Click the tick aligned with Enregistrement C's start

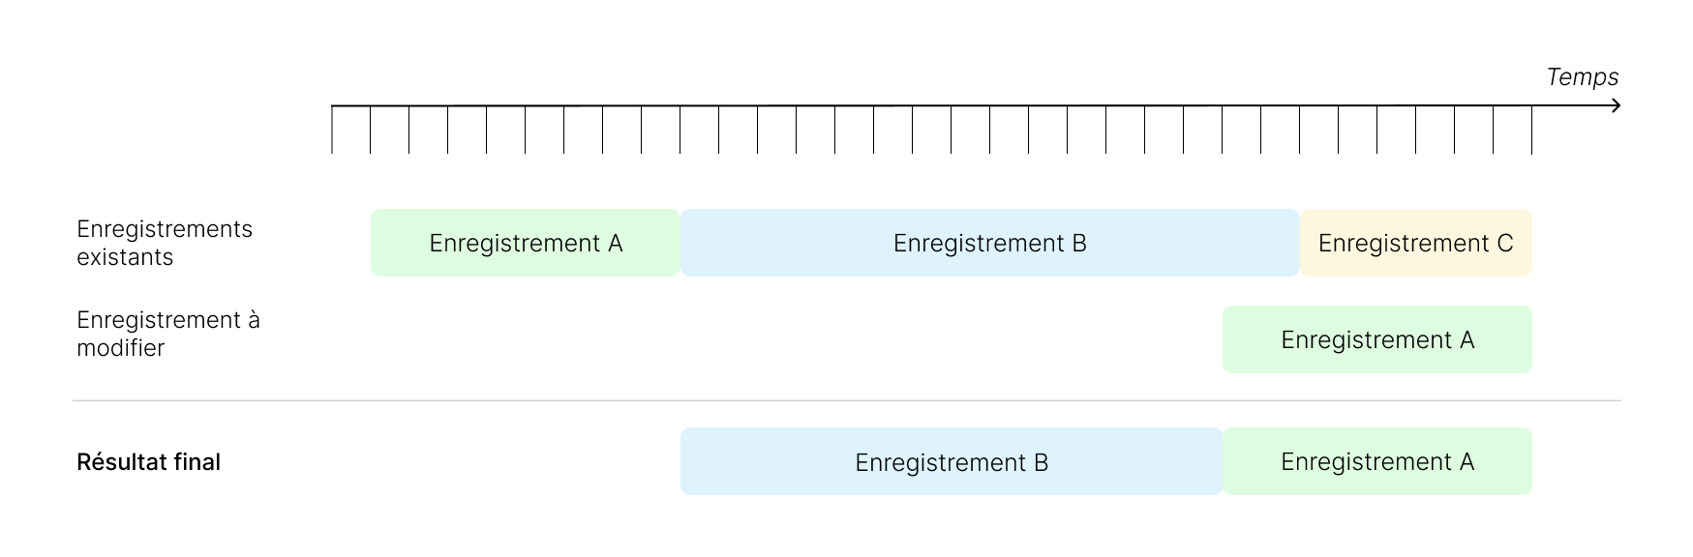point(1300,130)
